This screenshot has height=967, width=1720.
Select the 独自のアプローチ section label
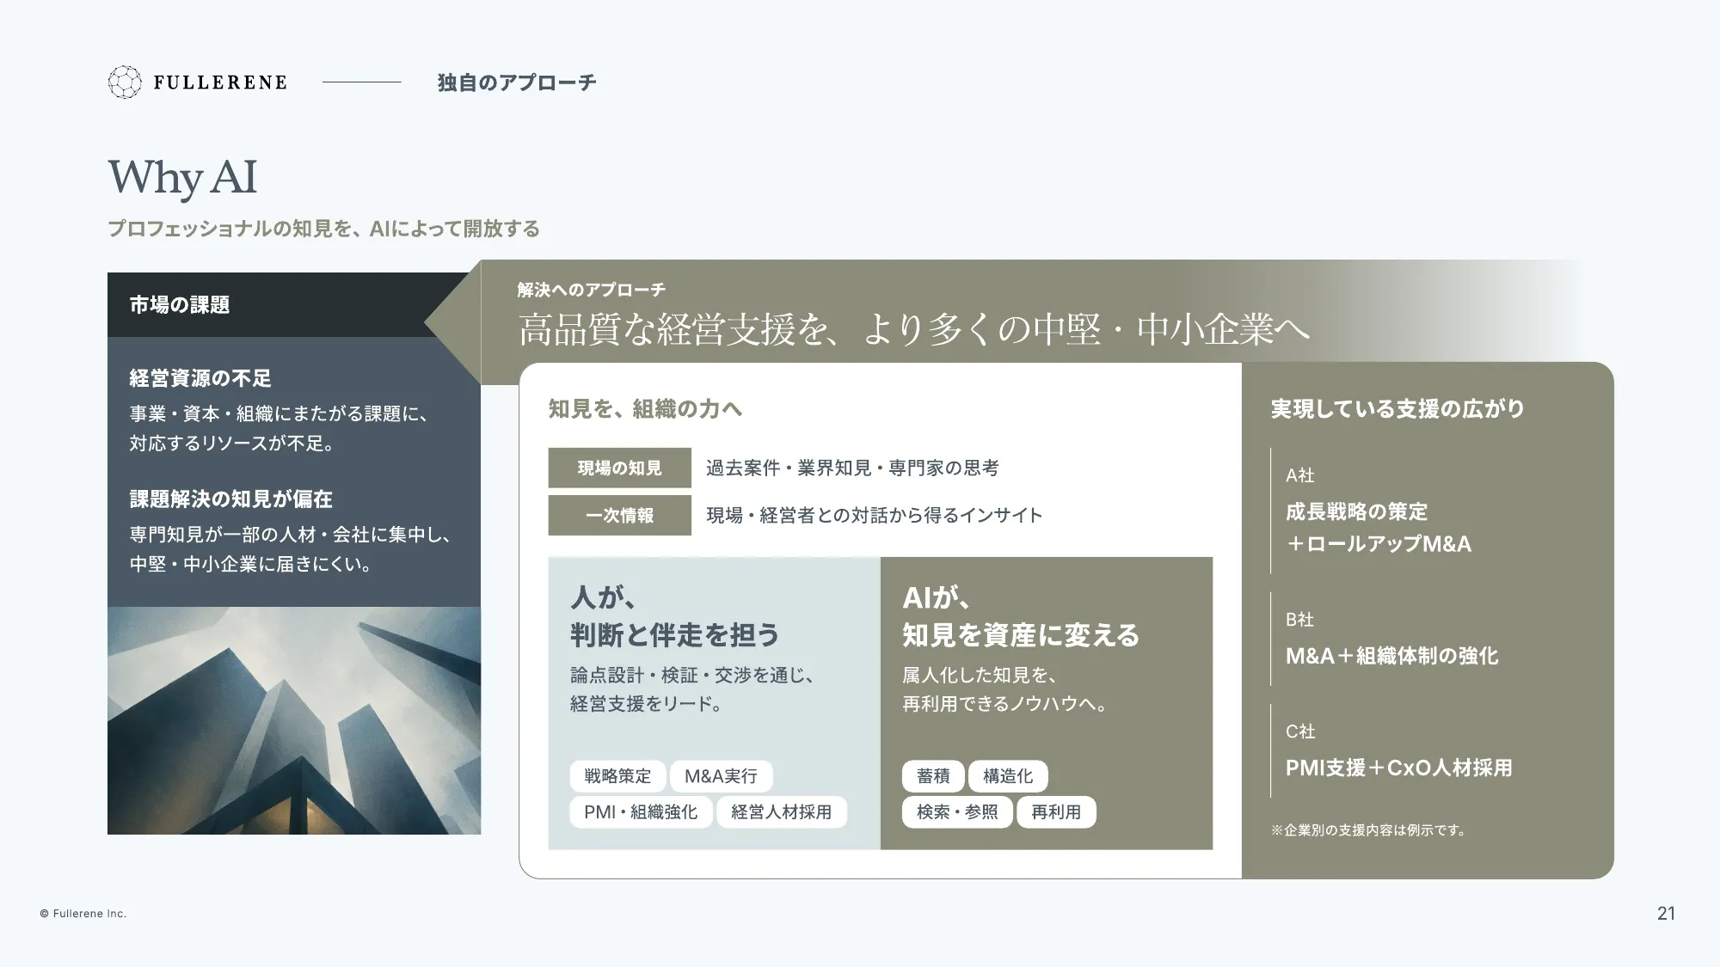click(517, 83)
